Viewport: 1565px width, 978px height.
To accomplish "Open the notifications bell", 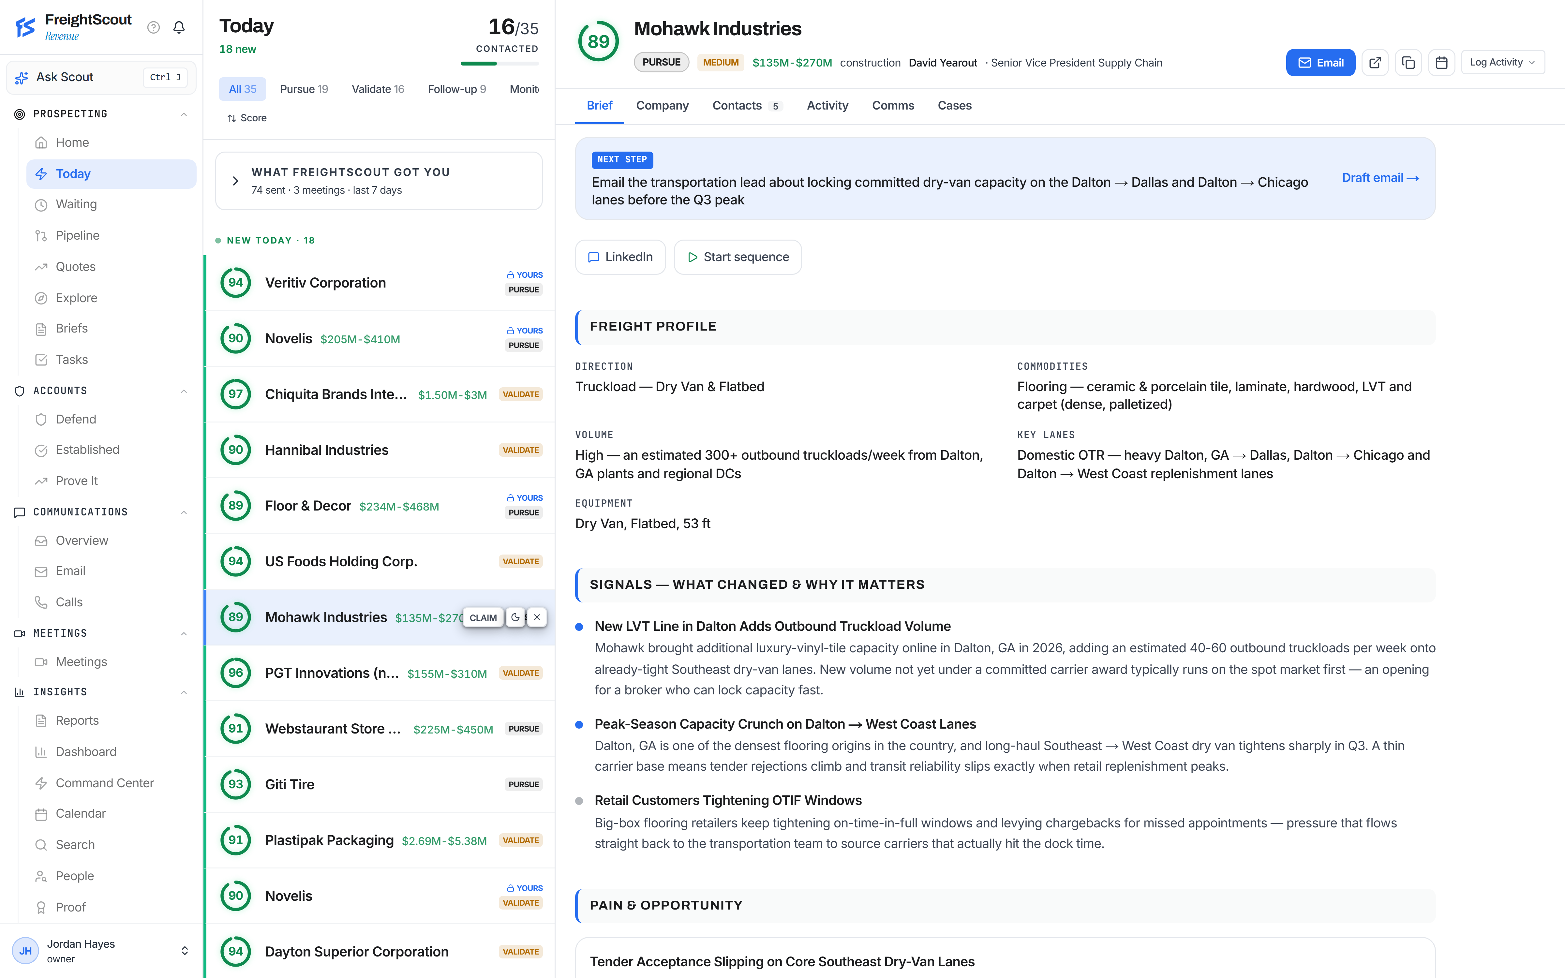I will 179,27.
